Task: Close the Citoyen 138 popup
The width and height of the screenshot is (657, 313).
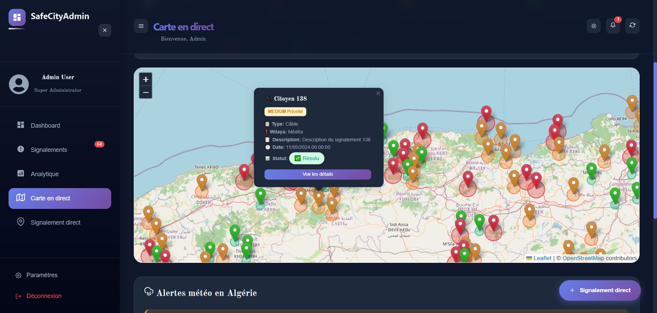Action: tap(378, 94)
